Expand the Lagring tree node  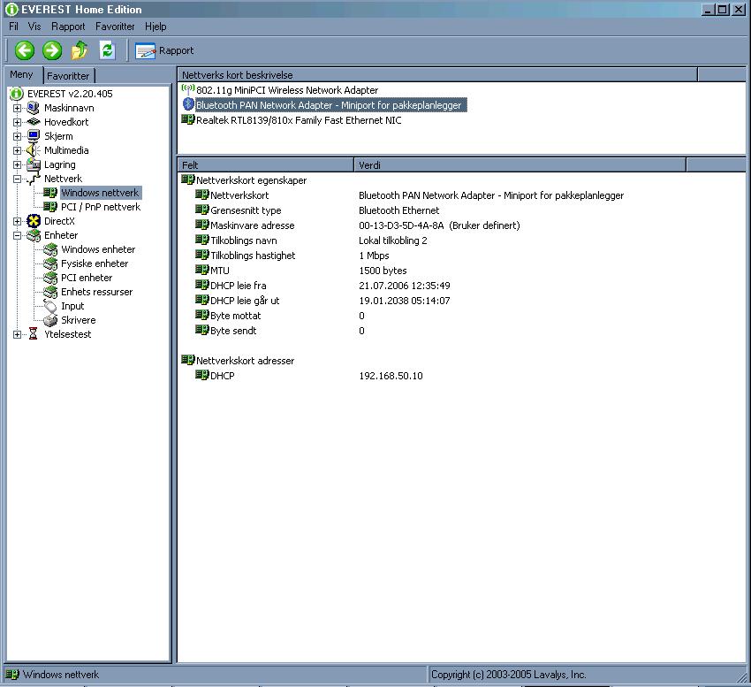[x=18, y=164]
